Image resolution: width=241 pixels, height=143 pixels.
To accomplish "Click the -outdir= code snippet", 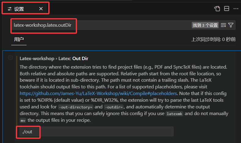I will 114,107.
